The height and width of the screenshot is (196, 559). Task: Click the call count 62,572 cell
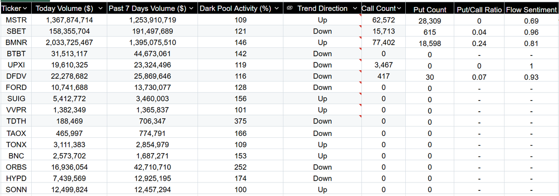pyautogui.click(x=383, y=20)
